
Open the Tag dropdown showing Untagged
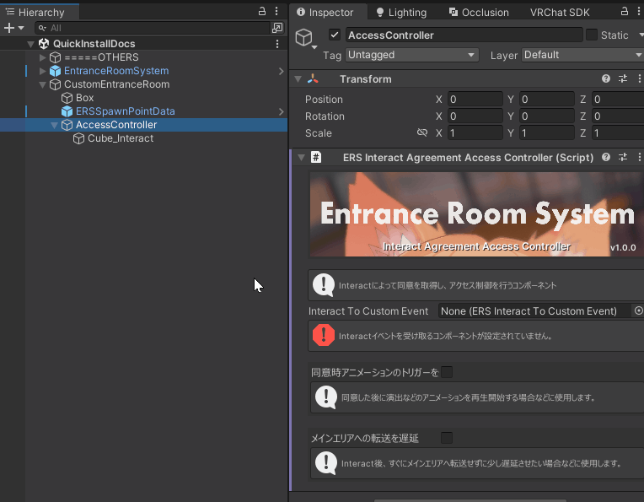point(412,55)
